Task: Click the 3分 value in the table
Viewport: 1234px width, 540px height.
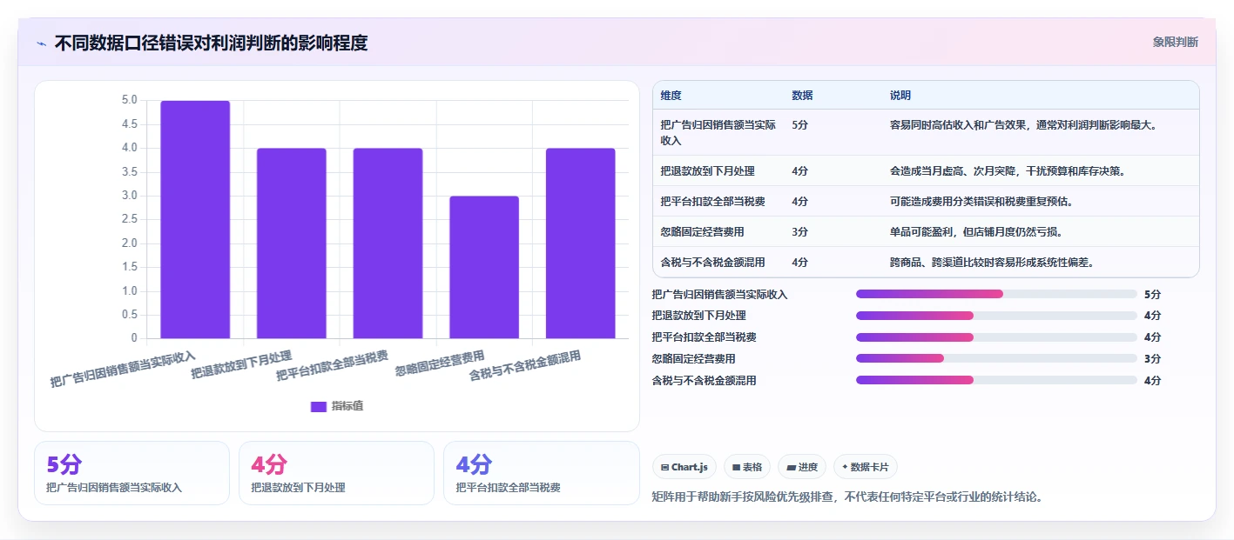Action: pyautogui.click(x=799, y=231)
